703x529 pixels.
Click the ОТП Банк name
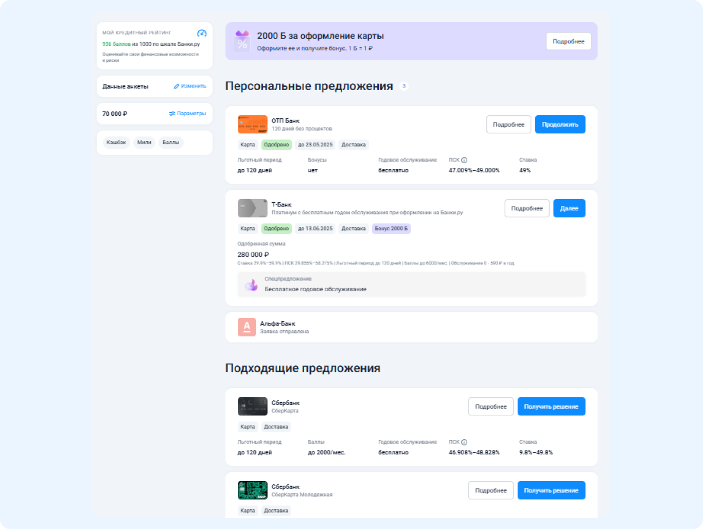coord(286,121)
